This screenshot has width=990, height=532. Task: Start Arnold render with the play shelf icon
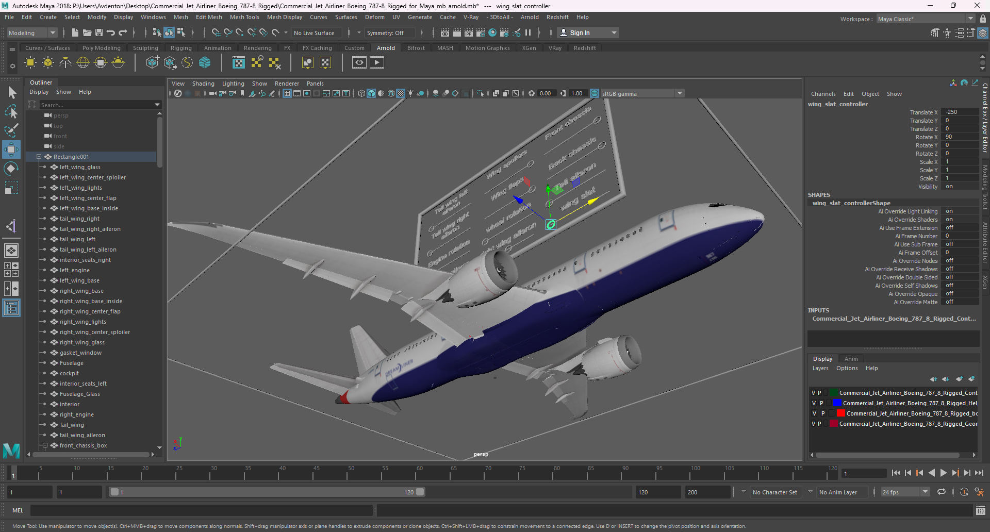377,63
